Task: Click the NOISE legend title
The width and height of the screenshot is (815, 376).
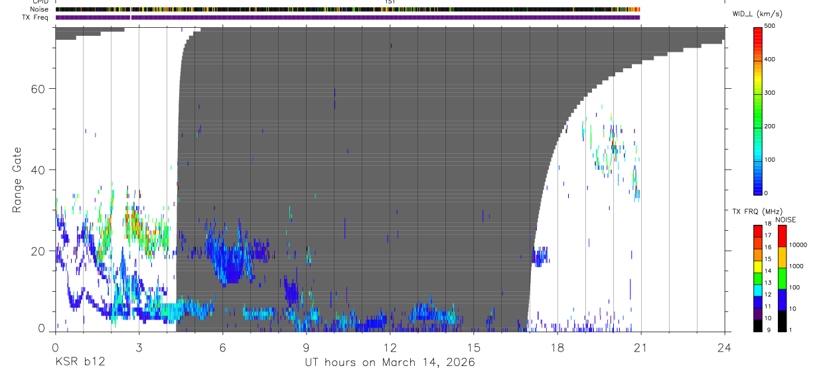Action: click(786, 219)
